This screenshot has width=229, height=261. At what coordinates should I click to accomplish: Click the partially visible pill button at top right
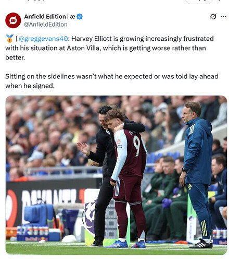199,2
